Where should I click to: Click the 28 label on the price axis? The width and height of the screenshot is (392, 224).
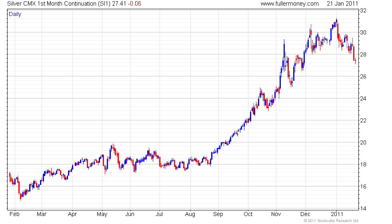[363, 54]
